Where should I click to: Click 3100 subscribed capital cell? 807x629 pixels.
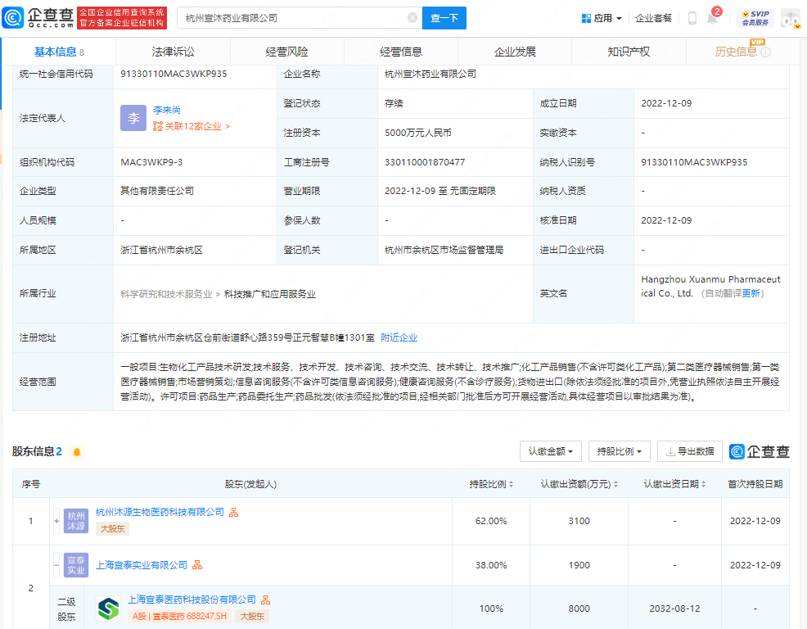pos(579,521)
